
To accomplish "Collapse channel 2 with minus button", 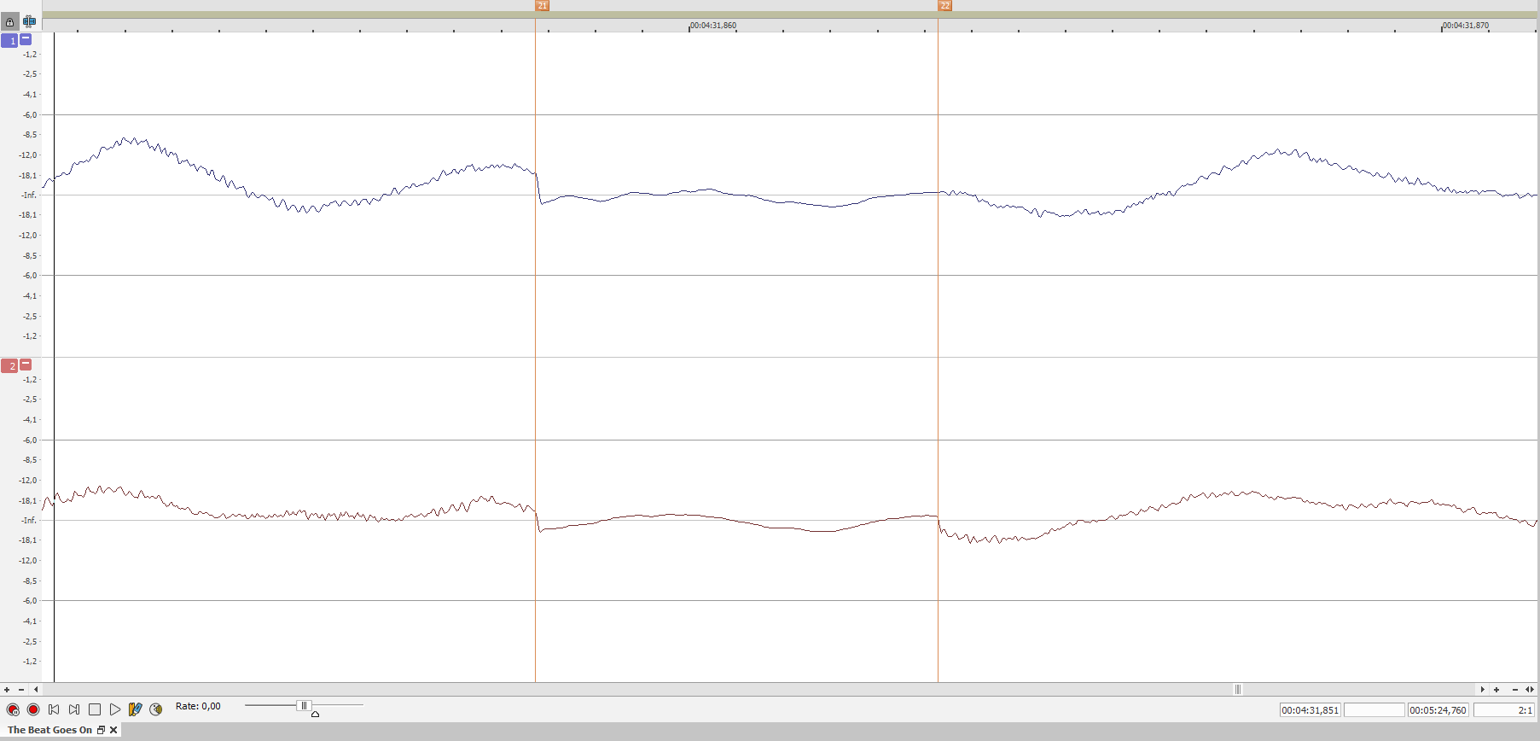I will [26, 365].
